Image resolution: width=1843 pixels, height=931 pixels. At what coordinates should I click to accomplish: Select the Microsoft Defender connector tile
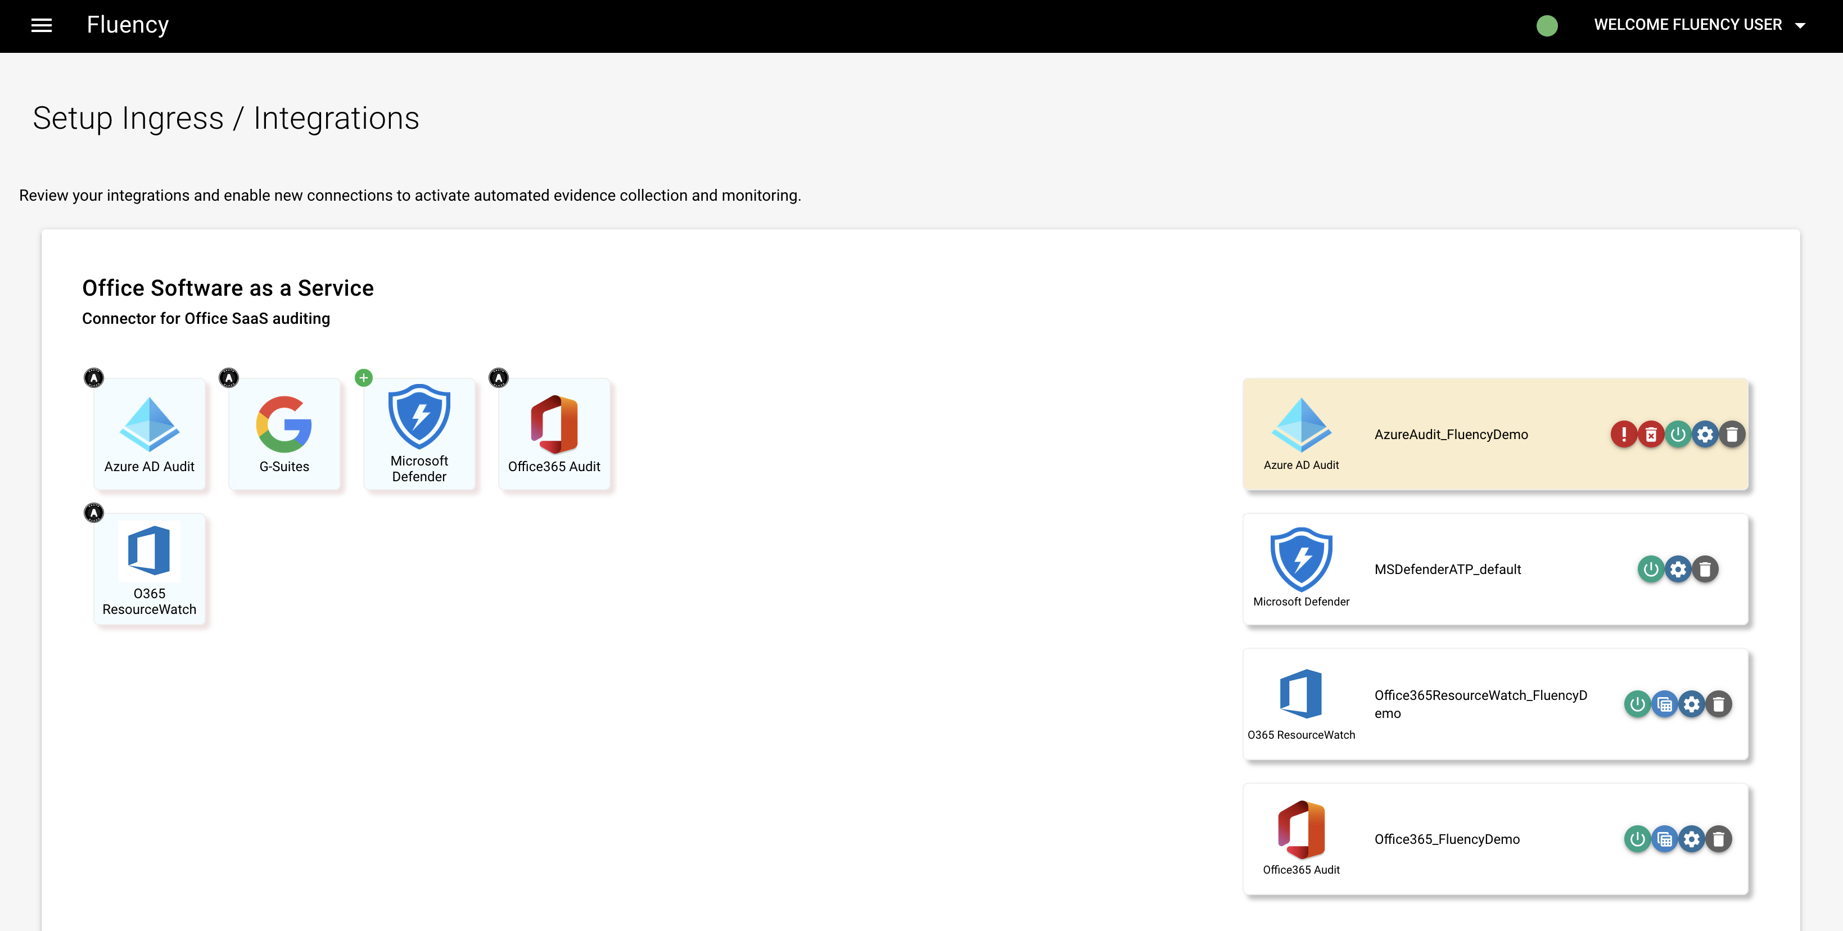point(419,433)
